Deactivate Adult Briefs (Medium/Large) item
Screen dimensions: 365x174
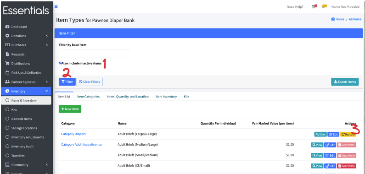click(346, 145)
